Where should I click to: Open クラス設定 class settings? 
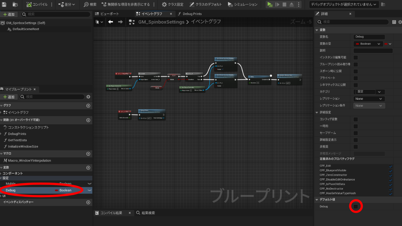173,4
